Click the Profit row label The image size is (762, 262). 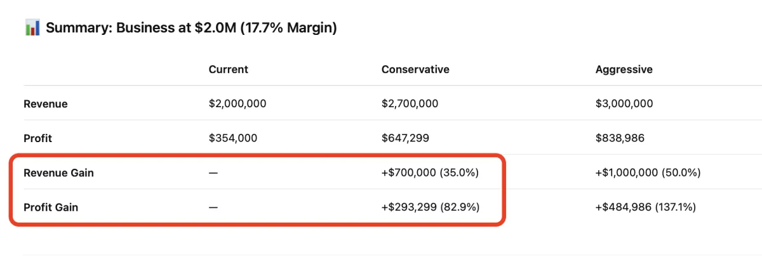tap(38, 138)
